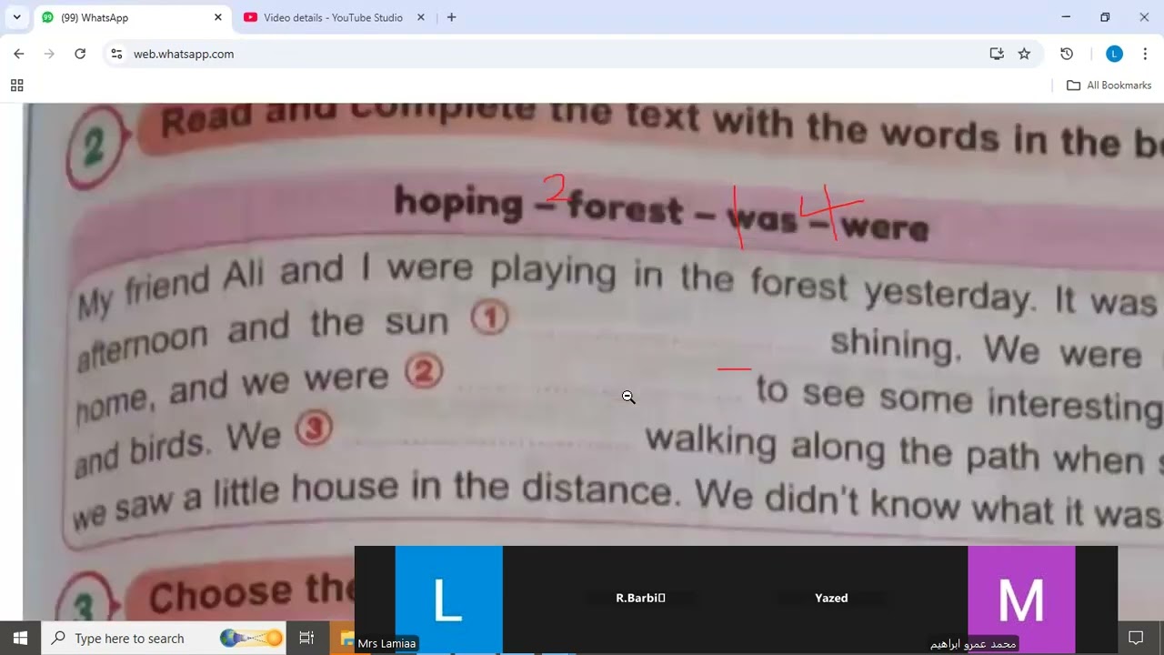Open the Chrome tab search dropdown
The width and height of the screenshot is (1164, 655).
point(16,17)
